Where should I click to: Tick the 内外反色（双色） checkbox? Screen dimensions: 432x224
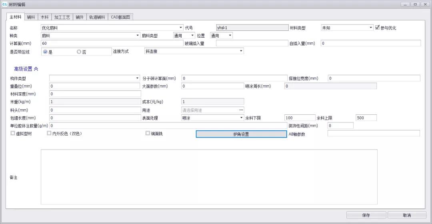pyautogui.click(x=49, y=133)
